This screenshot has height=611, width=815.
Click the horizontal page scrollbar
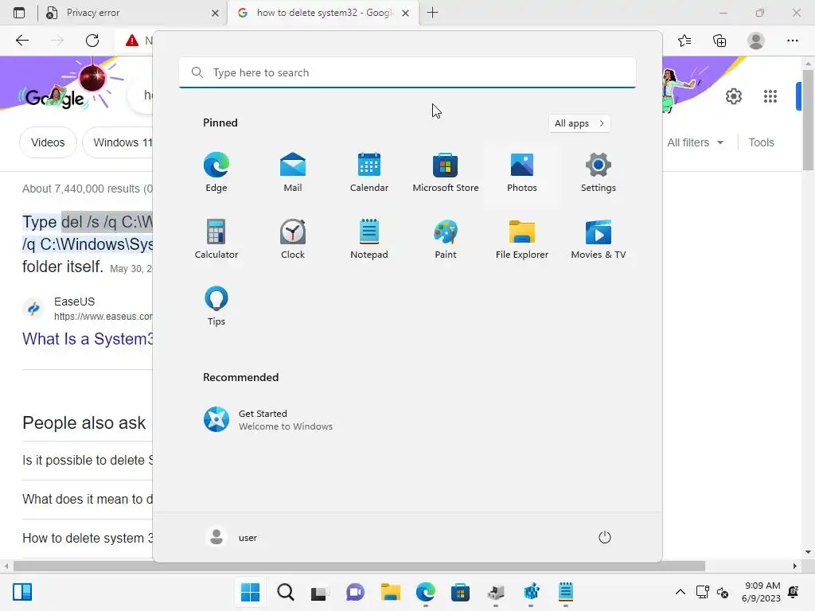click(x=359, y=566)
